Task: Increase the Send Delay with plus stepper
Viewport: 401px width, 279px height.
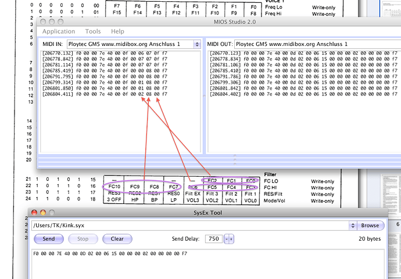Action: pos(231,239)
